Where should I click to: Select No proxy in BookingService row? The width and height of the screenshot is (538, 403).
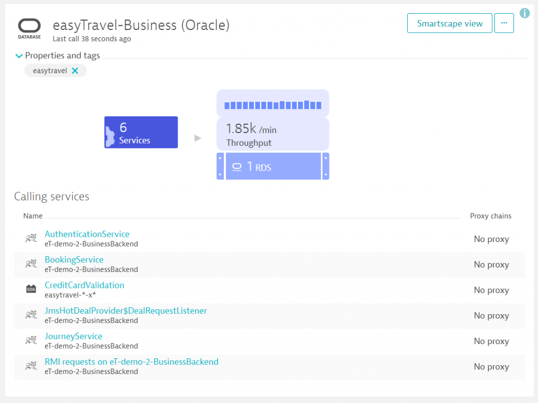point(491,265)
